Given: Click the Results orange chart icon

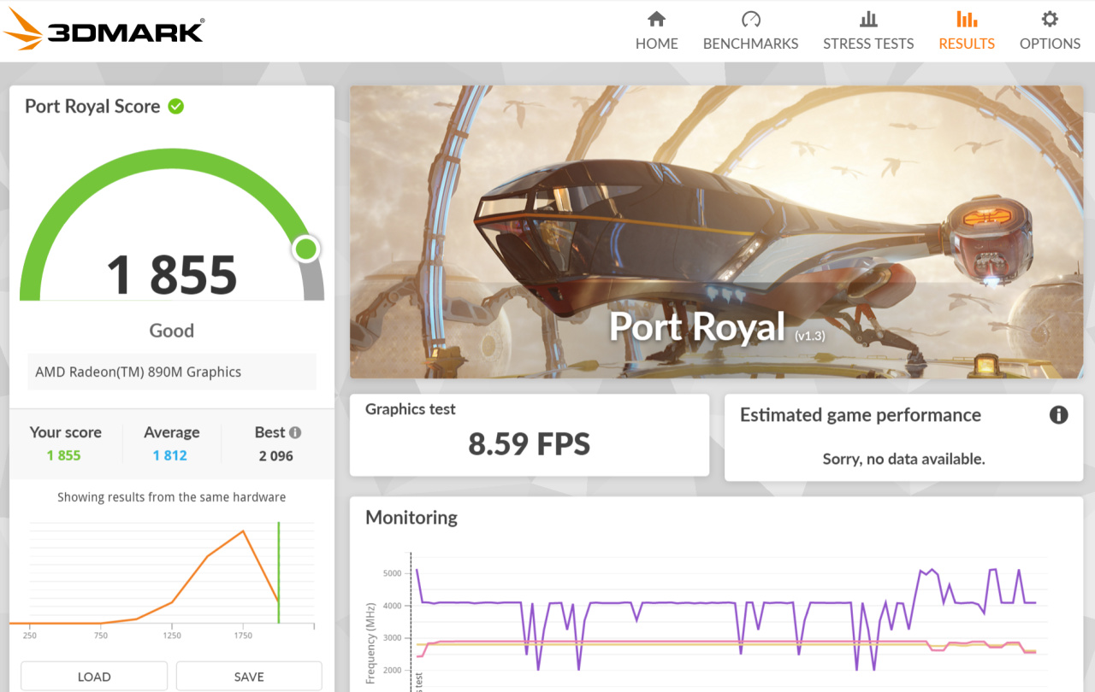Looking at the screenshot, I should coord(967,19).
